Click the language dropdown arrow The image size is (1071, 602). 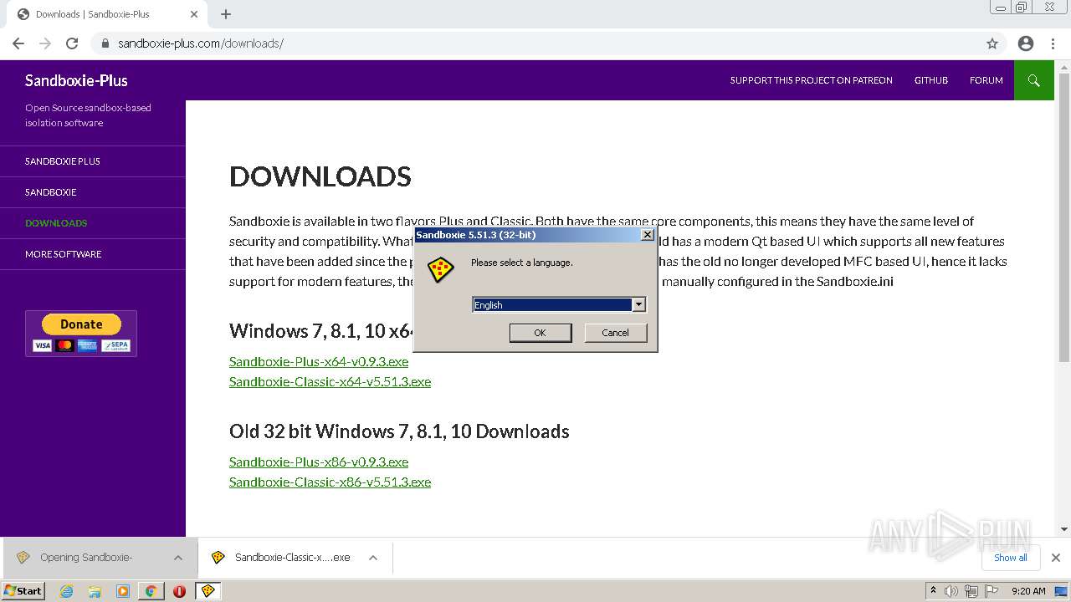[x=638, y=305]
